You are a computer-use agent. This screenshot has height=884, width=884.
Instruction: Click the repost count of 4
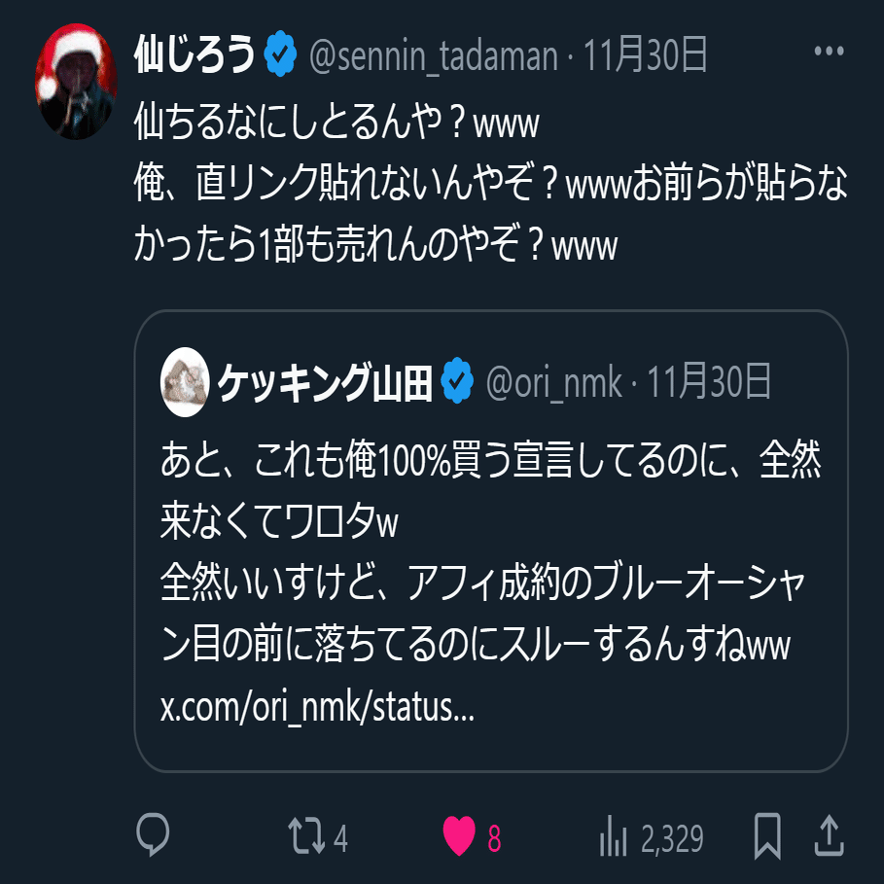click(x=340, y=838)
